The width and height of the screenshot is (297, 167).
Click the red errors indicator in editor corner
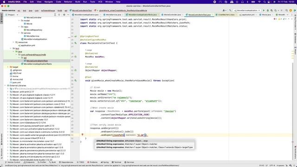pos(275,19)
